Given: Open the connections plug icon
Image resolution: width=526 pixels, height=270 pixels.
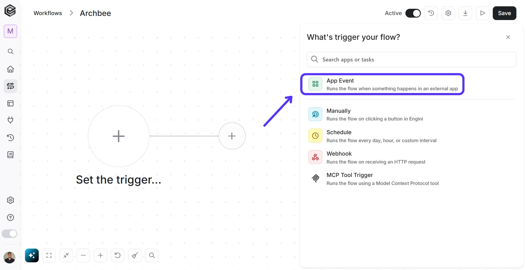Looking at the screenshot, I should pyautogui.click(x=10, y=120).
